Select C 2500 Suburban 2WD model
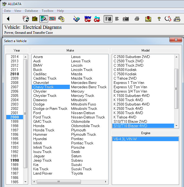Viewport: 184px width, 187px height. pos(132,57)
